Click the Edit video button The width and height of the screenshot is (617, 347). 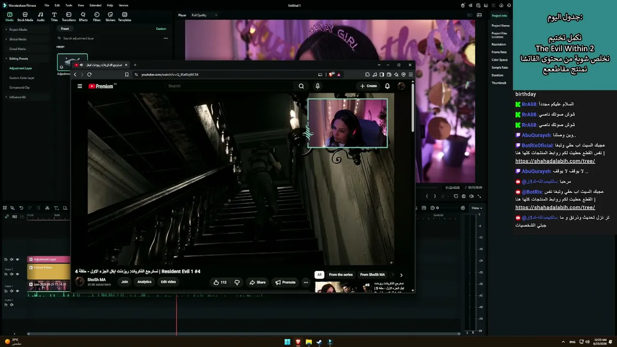168,282
